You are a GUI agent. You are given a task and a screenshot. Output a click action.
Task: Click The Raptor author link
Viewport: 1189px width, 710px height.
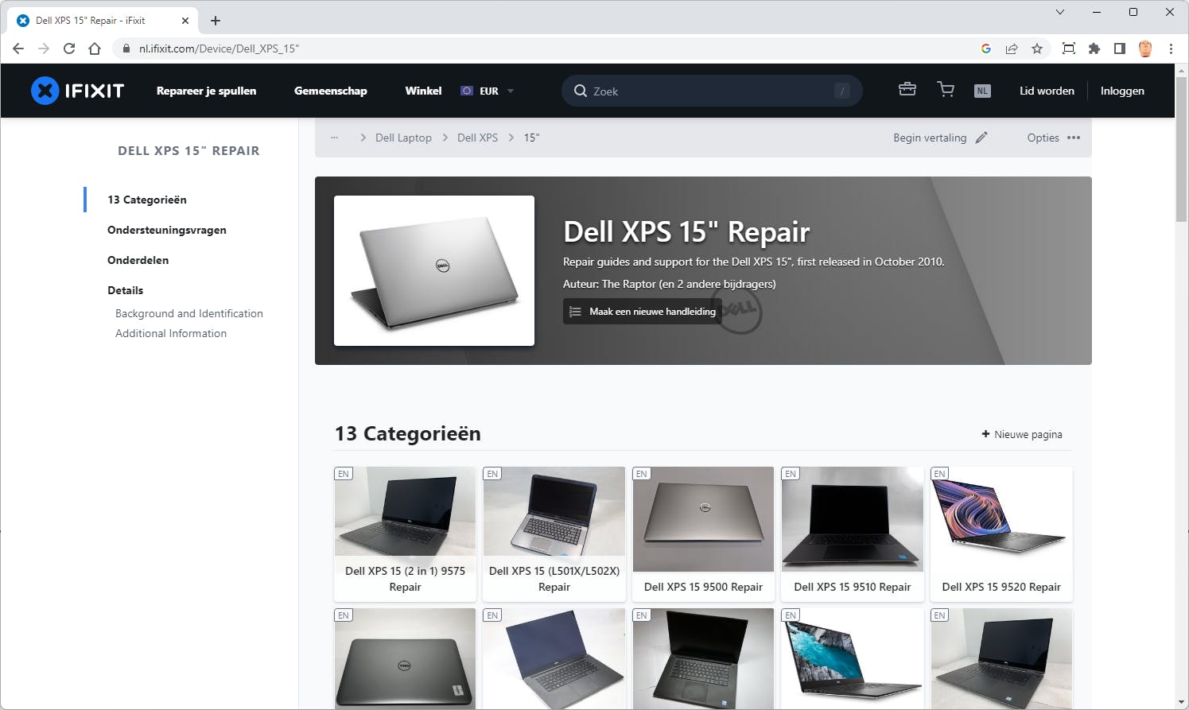(x=629, y=284)
